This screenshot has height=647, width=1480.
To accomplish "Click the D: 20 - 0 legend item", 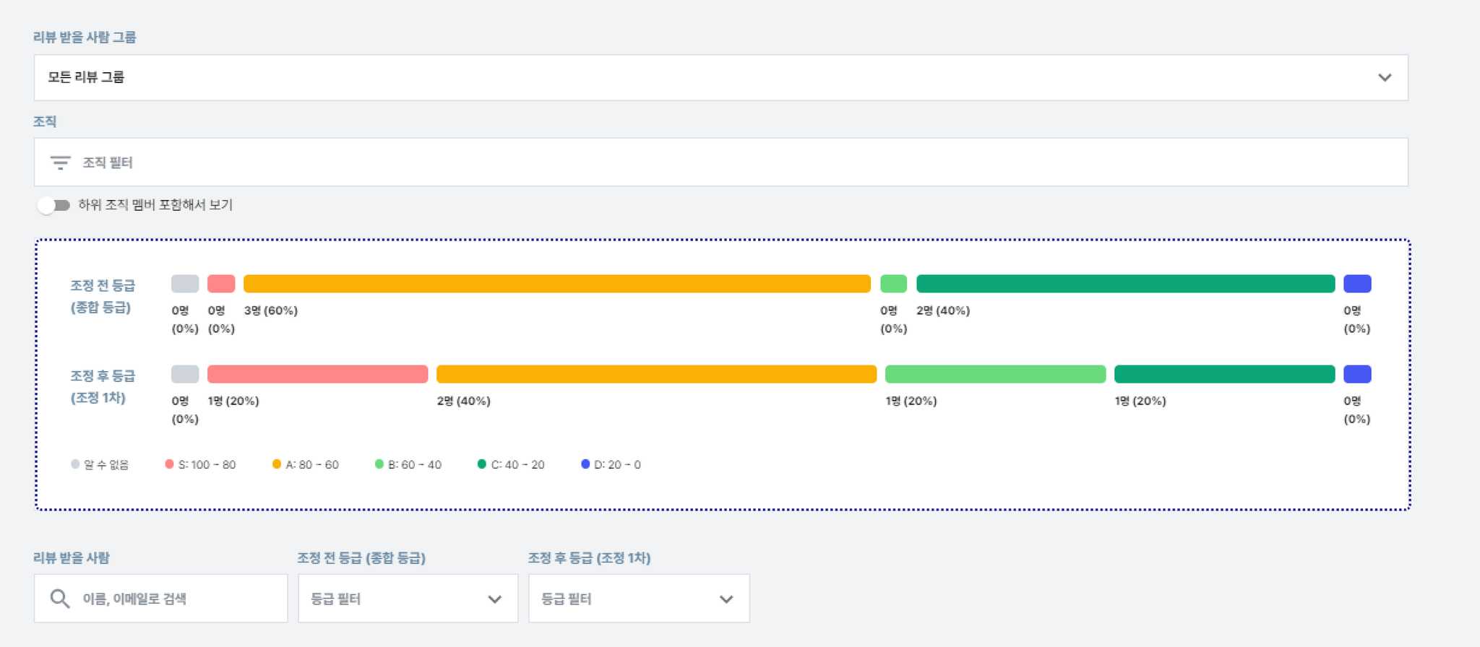I will [611, 464].
